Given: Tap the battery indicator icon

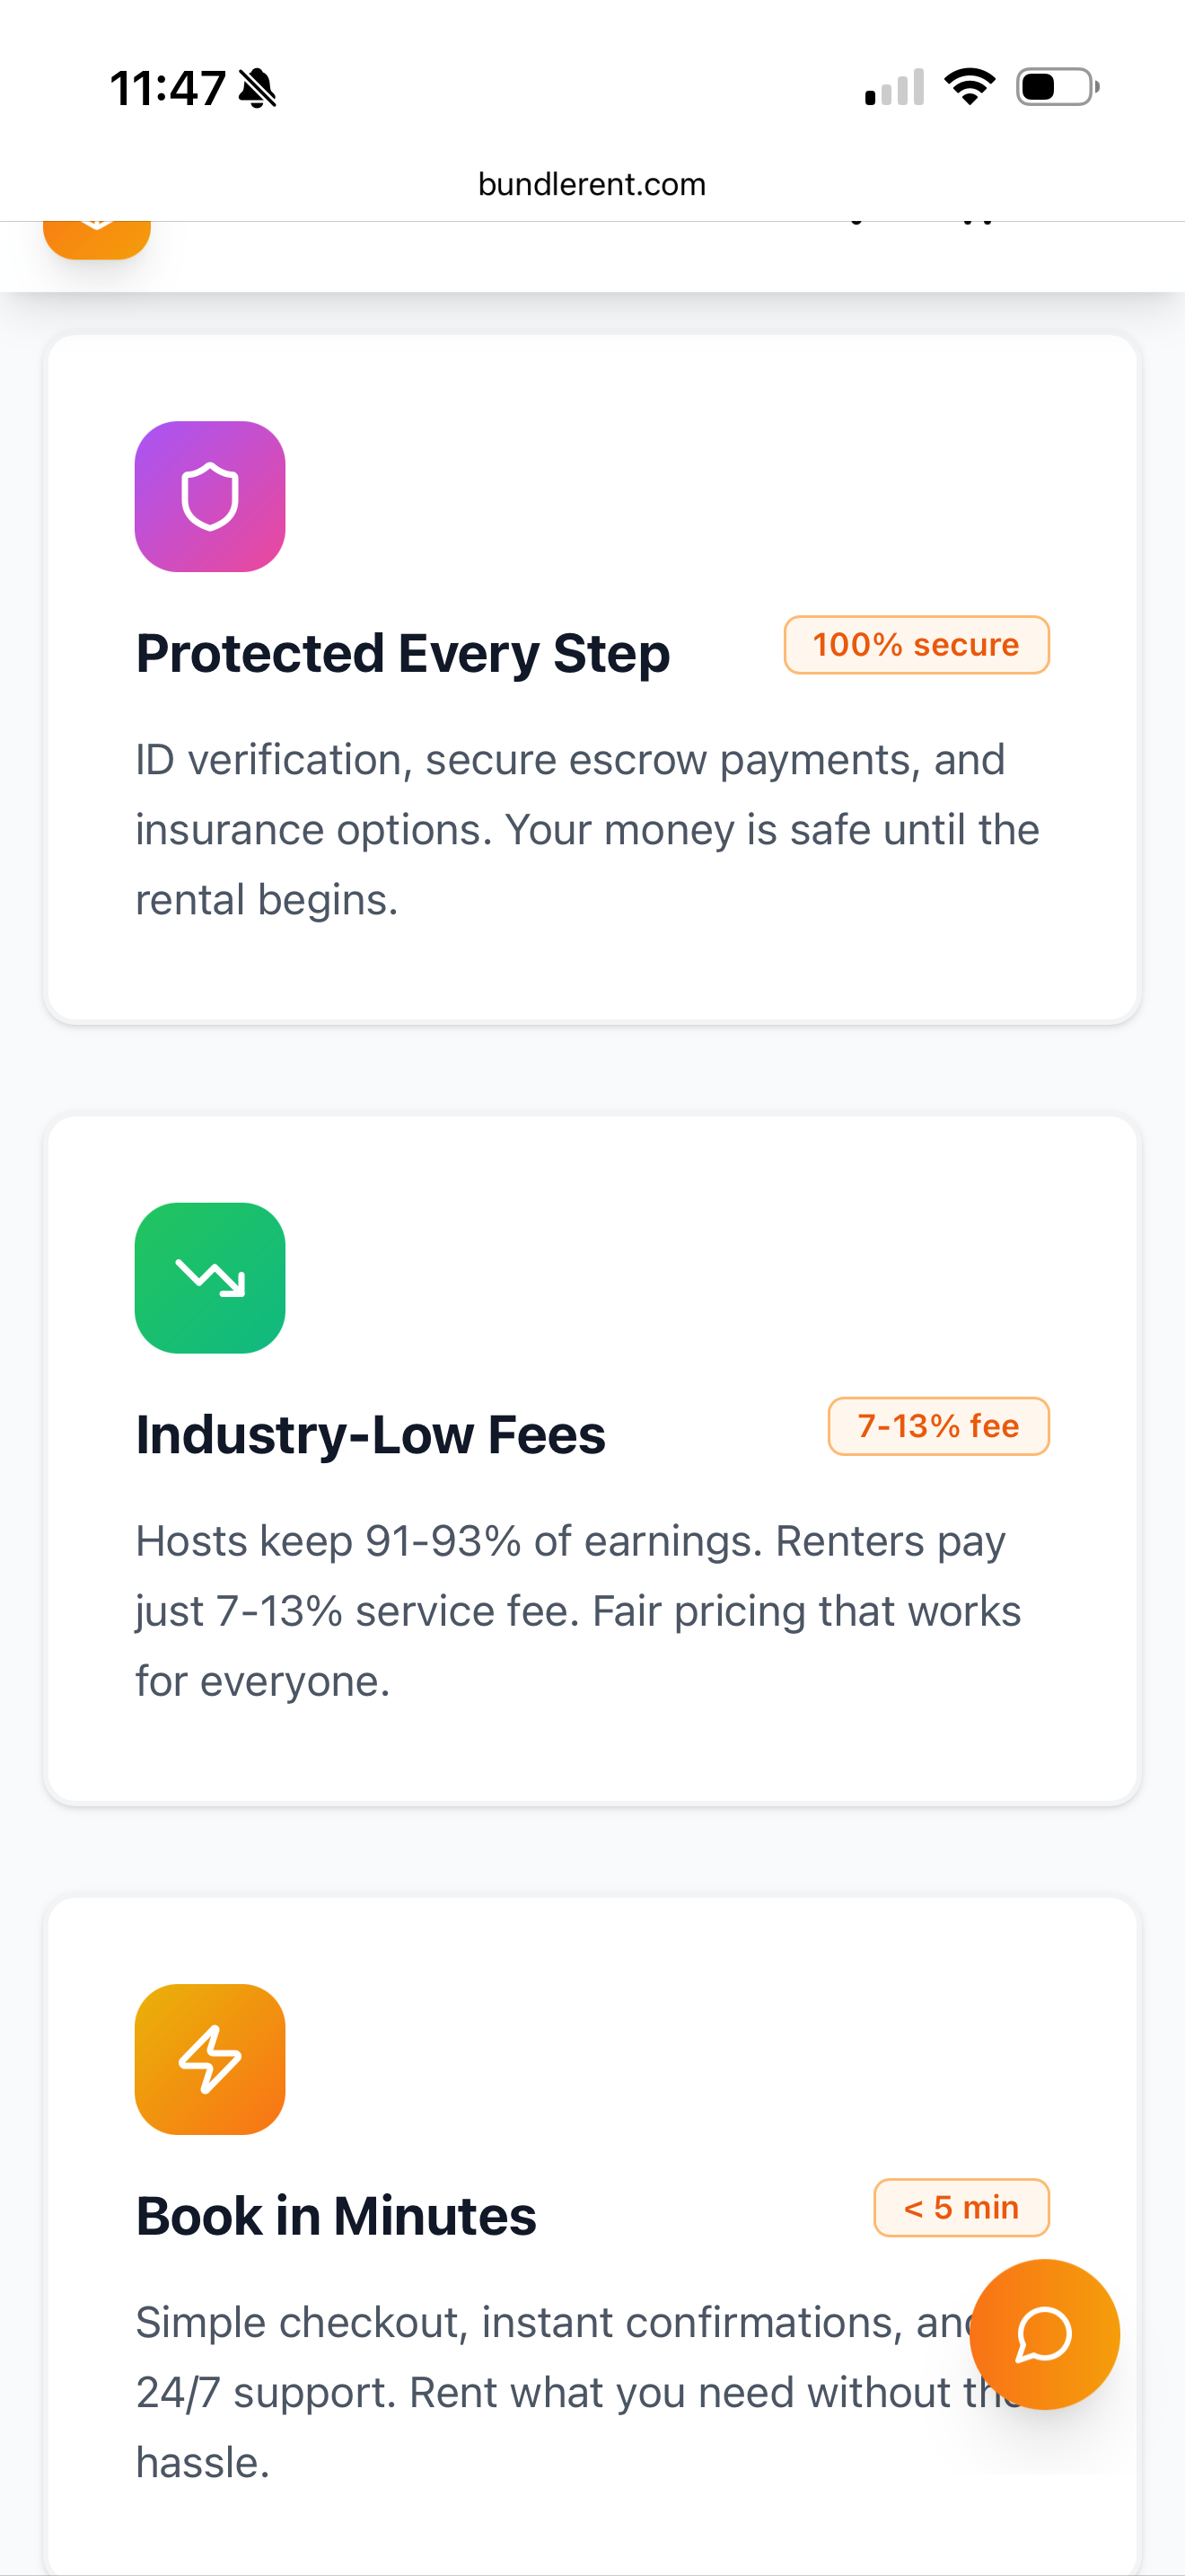Looking at the screenshot, I should click(x=1054, y=87).
